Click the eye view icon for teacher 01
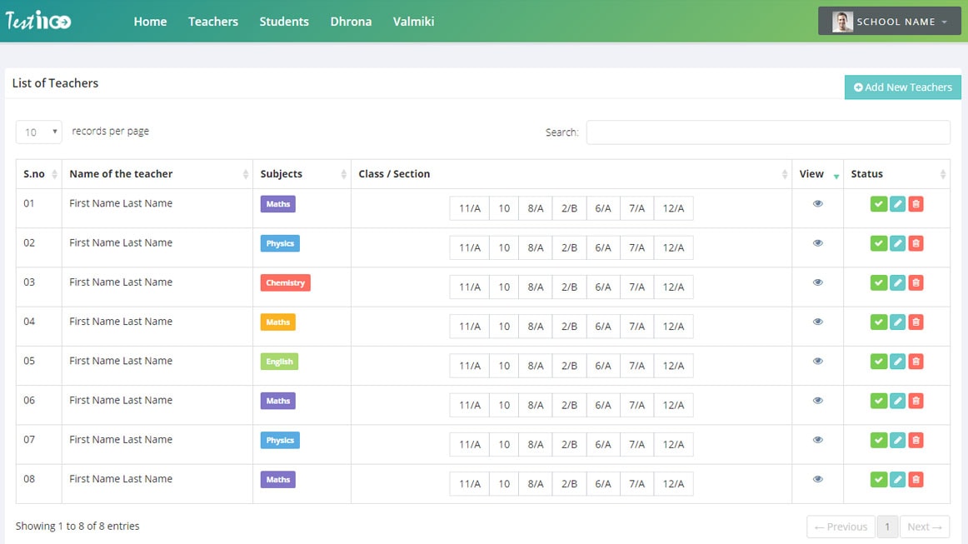Image resolution: width=968 pixels, height=544 pixels. 817,203
